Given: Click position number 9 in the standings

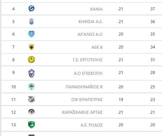Looking at the screenshot, I should 14,73.
